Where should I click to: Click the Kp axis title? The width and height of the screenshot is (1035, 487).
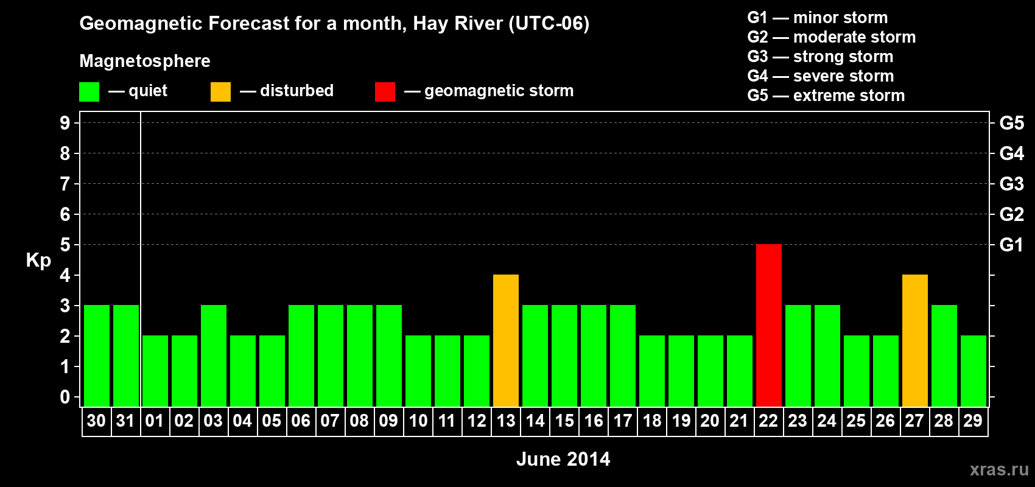[x=38, y=261]
